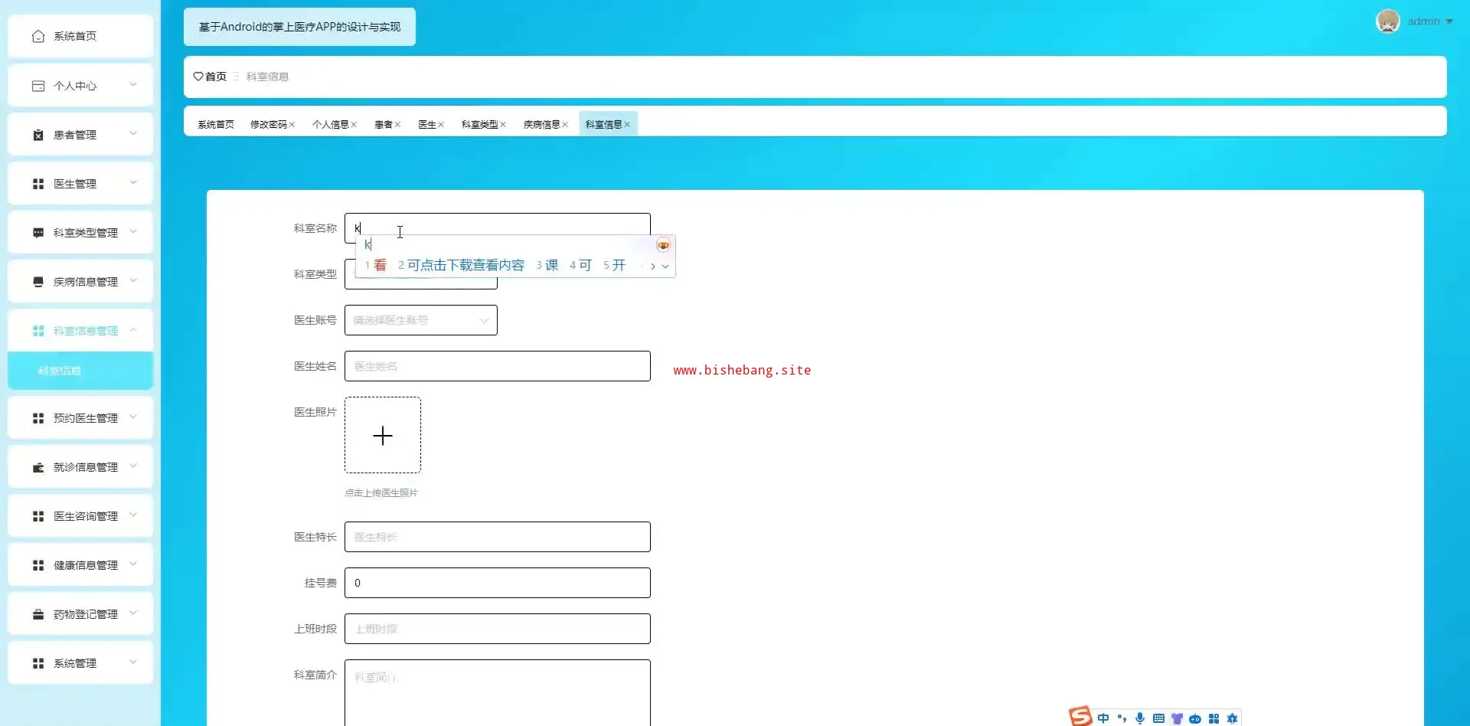Click the Sogou input method S logo
The width and height of the screenshot is (1470, 726).
tap(1080, 716)
